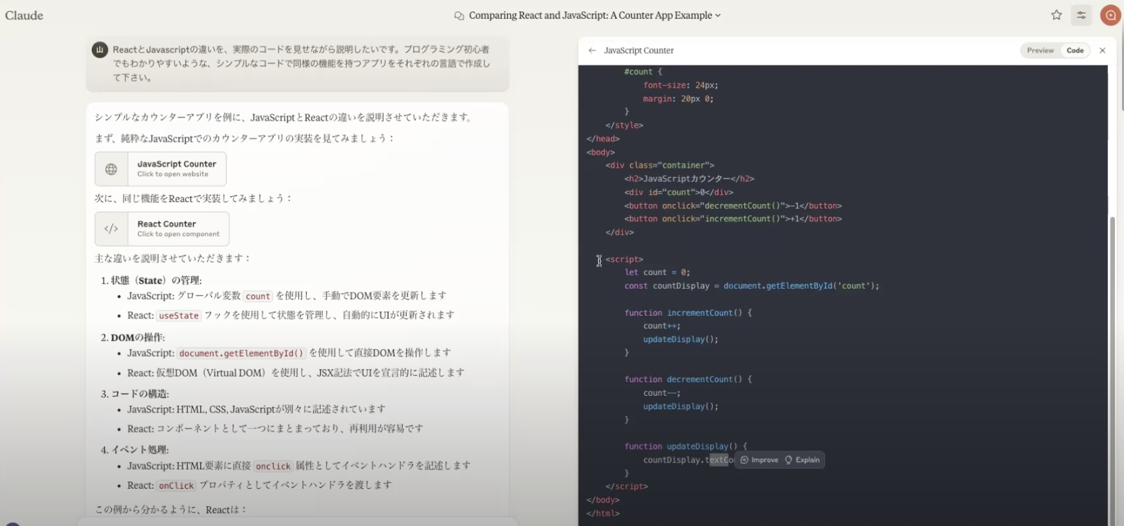The width and height of the screenshot is (1124, 526).
Task: Click the '<h2>JavaScriptカウンター</h2>' code line
Action: pos(689,179)
